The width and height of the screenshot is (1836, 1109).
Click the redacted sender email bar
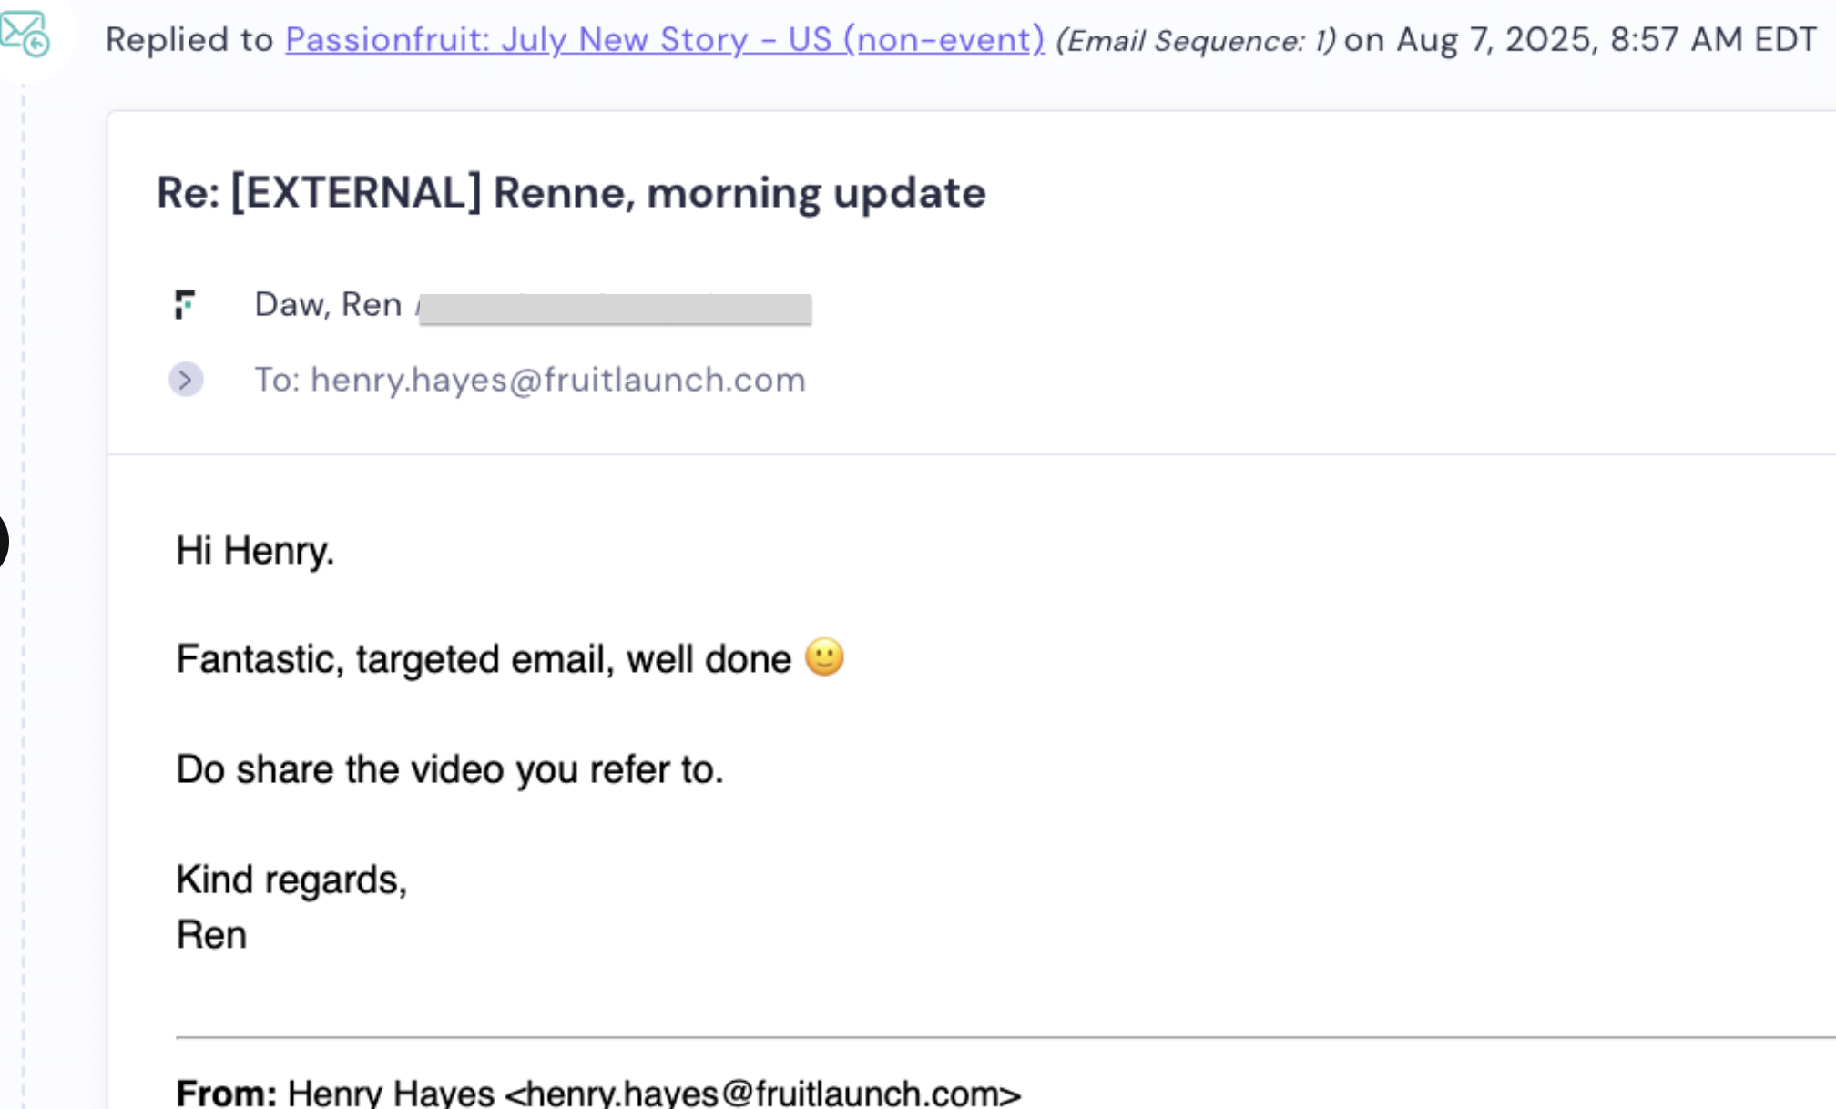[615, 309]
